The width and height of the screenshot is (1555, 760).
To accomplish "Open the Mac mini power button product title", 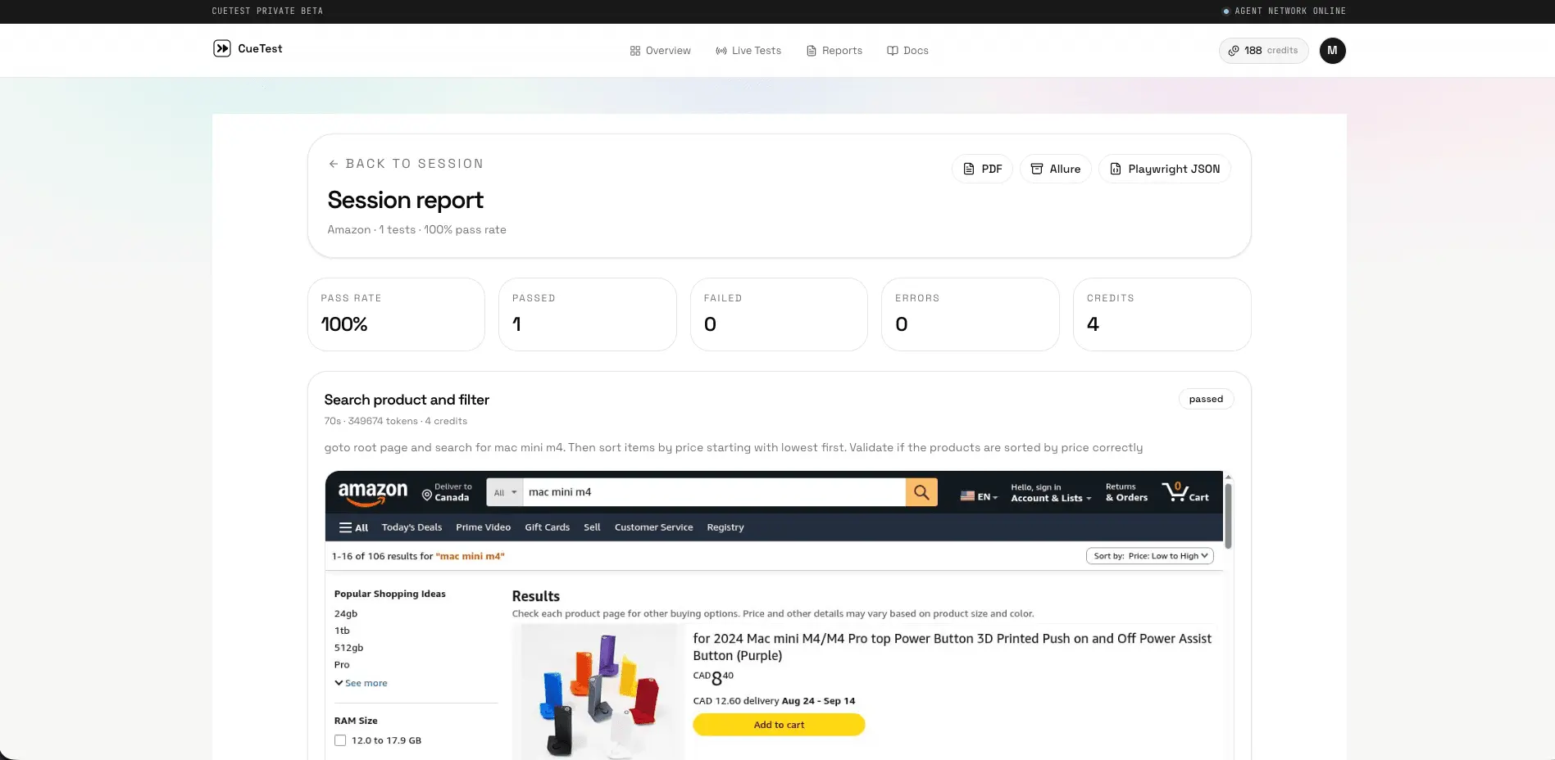I will (952, 647).
